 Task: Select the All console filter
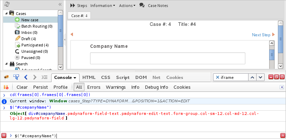point(79,87)
